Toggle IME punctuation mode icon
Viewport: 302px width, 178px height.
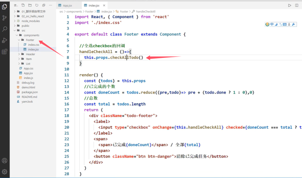click(x=280, y=24)
